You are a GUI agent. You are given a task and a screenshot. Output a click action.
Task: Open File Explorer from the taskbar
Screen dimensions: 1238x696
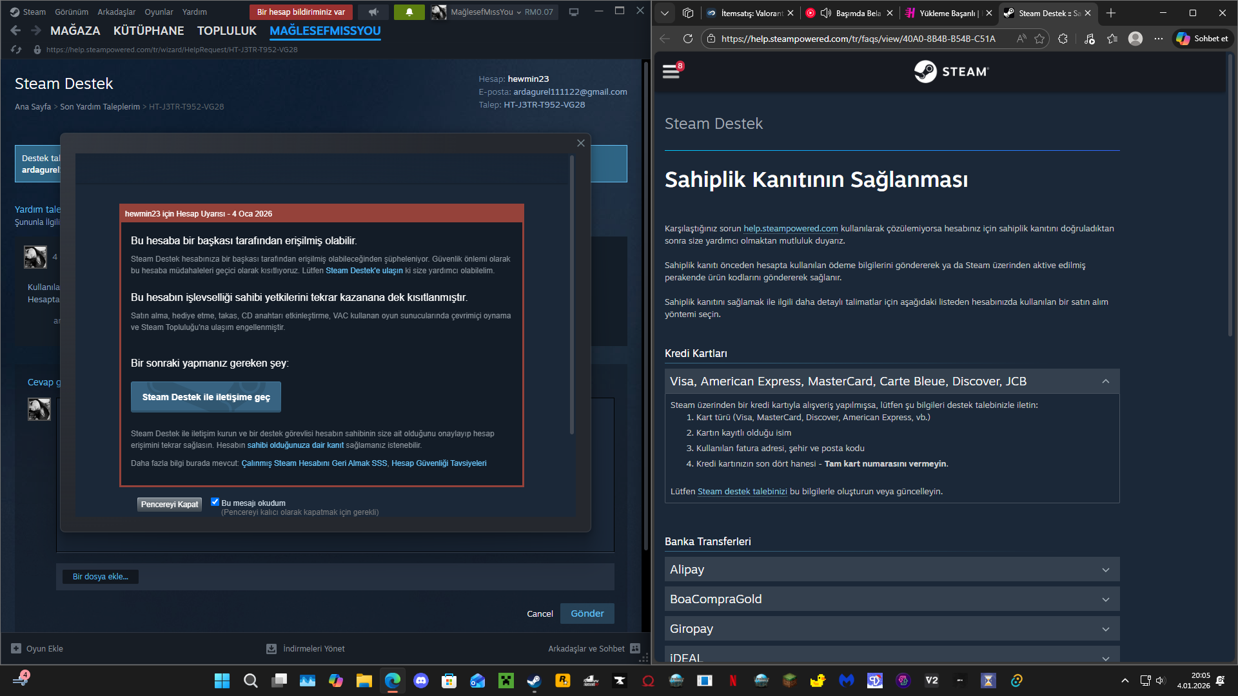[364, 681]
